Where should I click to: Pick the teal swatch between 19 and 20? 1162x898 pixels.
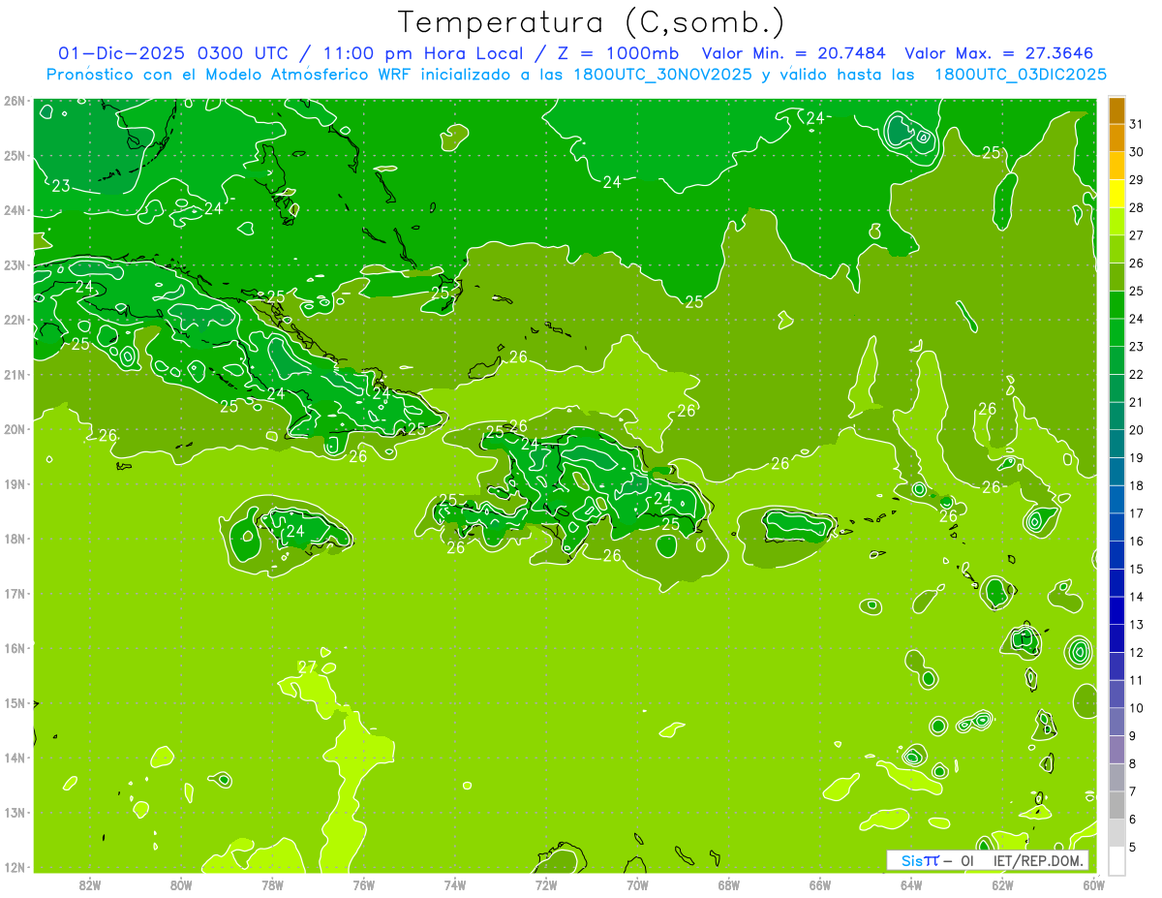1117,444
